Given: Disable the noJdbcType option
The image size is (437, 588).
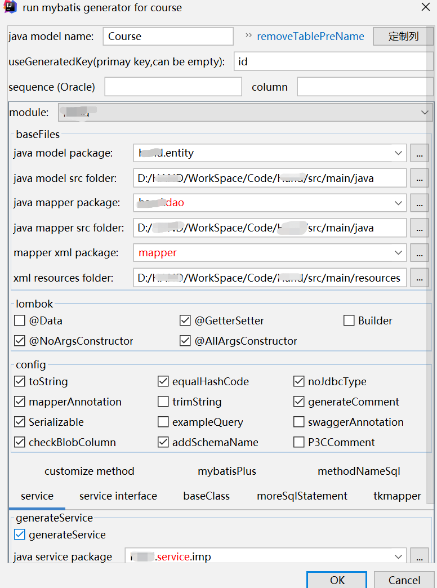Looking at the screenshot, I should click(x=298, y=381).
